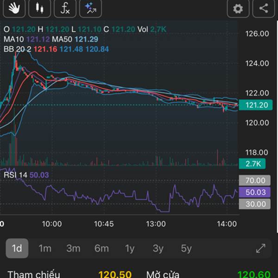Open the candlestick chart type selector

[x=39, y=8]
